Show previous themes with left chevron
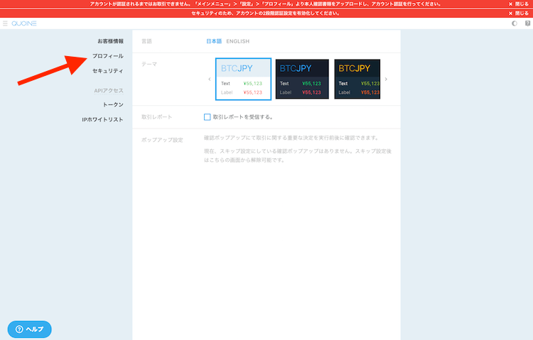This screenshot has height=340, width=533. coord(210,79)
